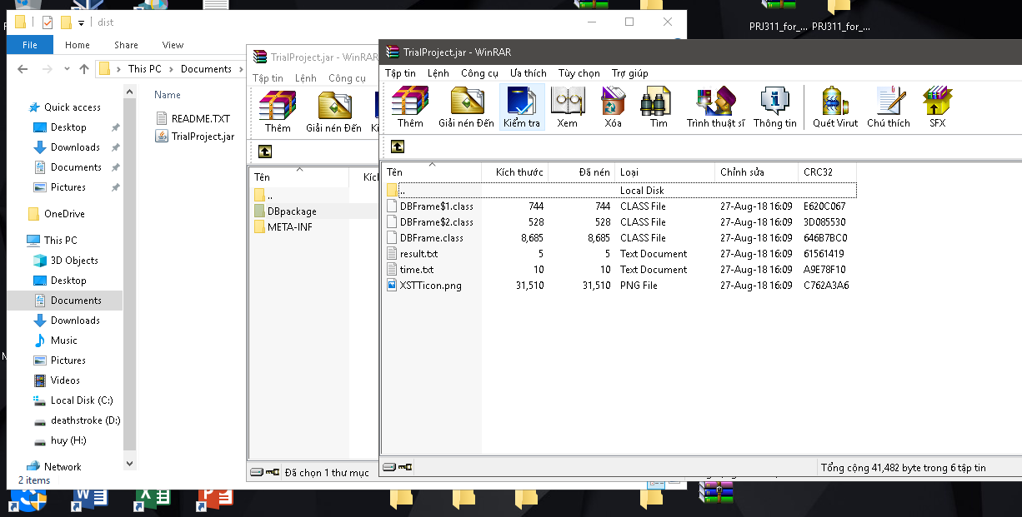1022x517 pixels.
Task: Click the Xóa delete icon
Action: 613,107
